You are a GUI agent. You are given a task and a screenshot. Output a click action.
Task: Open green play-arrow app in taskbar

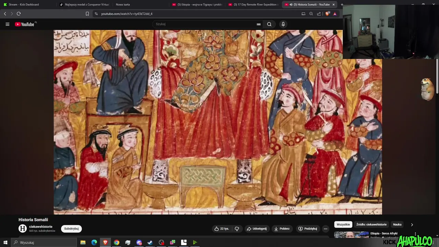(195, 243)
